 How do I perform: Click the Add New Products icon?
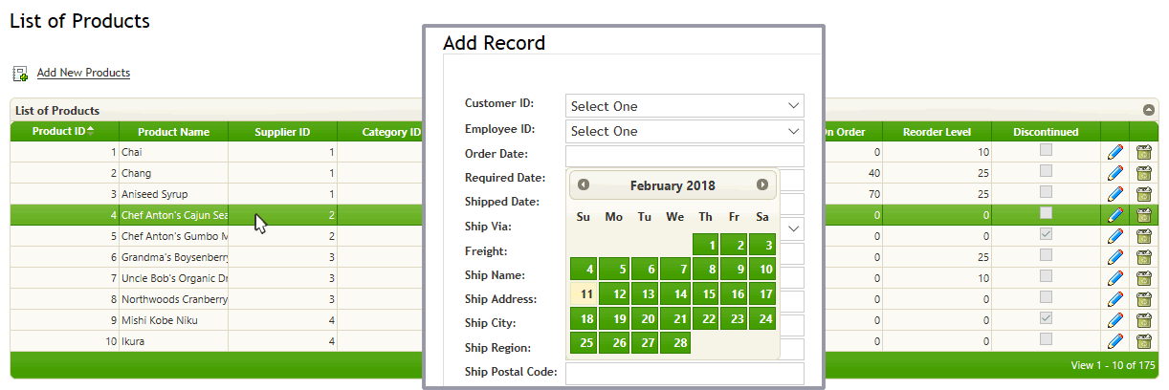tap(20, 74)
